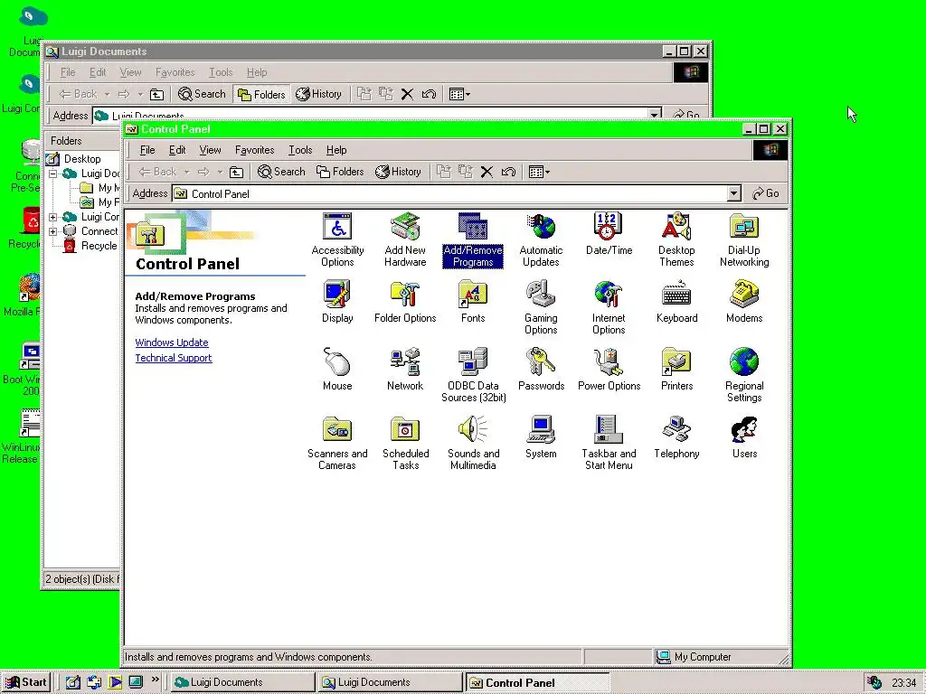This screenshot has height=694, width=926.
Task: Click Search button in Control Panel toolbar
Action: coord(282,172)
